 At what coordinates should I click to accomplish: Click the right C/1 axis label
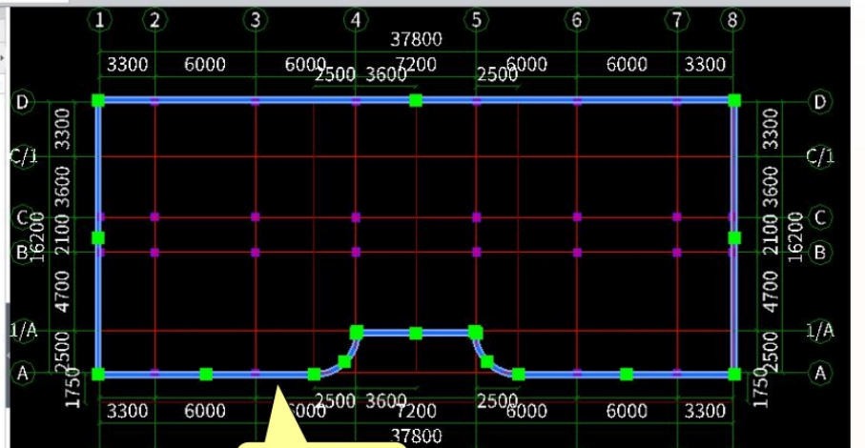pyautogui.click(x=820, y=157)
